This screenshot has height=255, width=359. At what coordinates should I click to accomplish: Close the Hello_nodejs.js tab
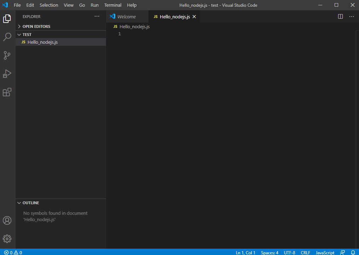click(x=194, y=17)
